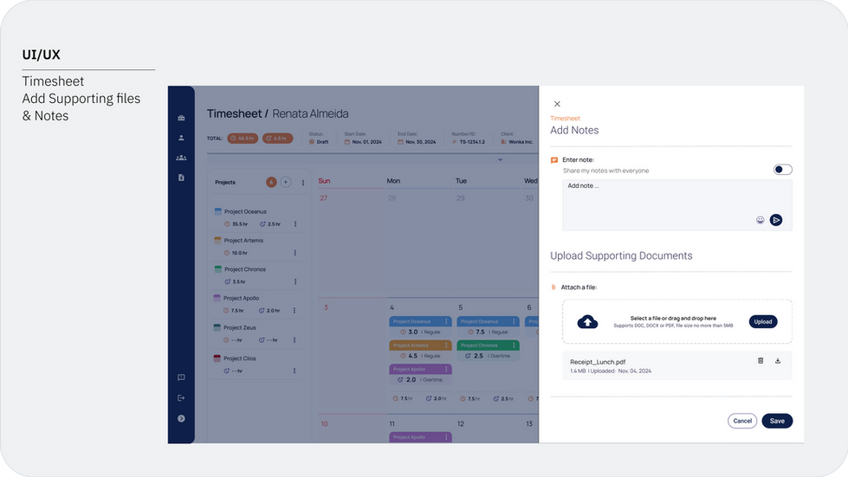Select Project Artemis in the project list
Viewport: 848px width, 477px height.
[243, 241]
